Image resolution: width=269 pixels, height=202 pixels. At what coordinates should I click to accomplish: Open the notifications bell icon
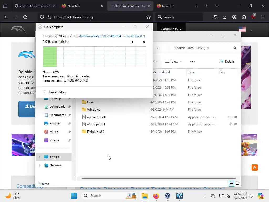(x=251, y=196)
